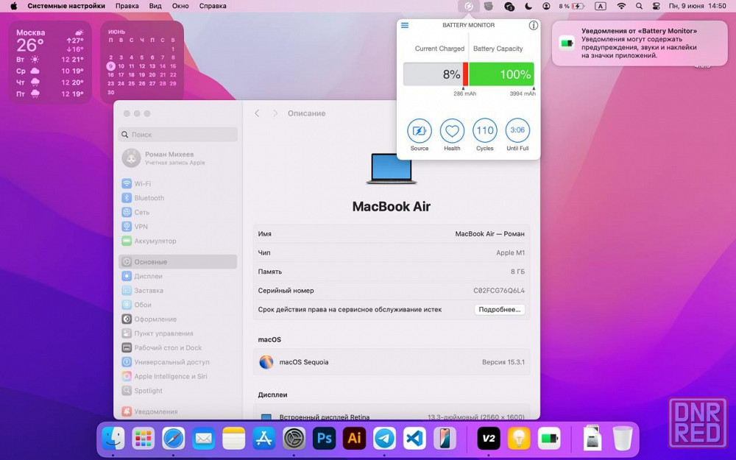Open Trash in the Dock
Viewport: 736px width, 460px height.
tap(623, 439)
